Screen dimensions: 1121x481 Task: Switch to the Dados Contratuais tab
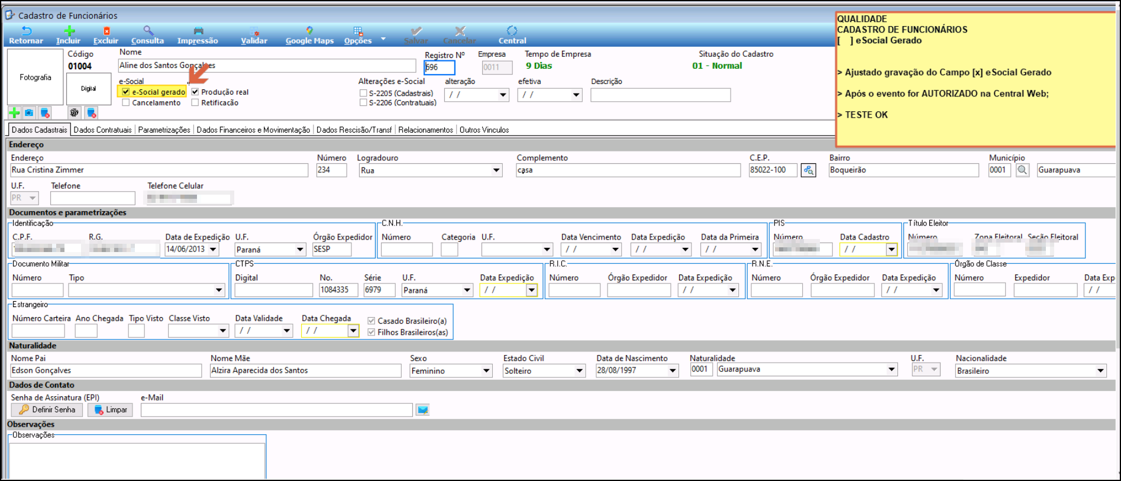coord(103,130)
